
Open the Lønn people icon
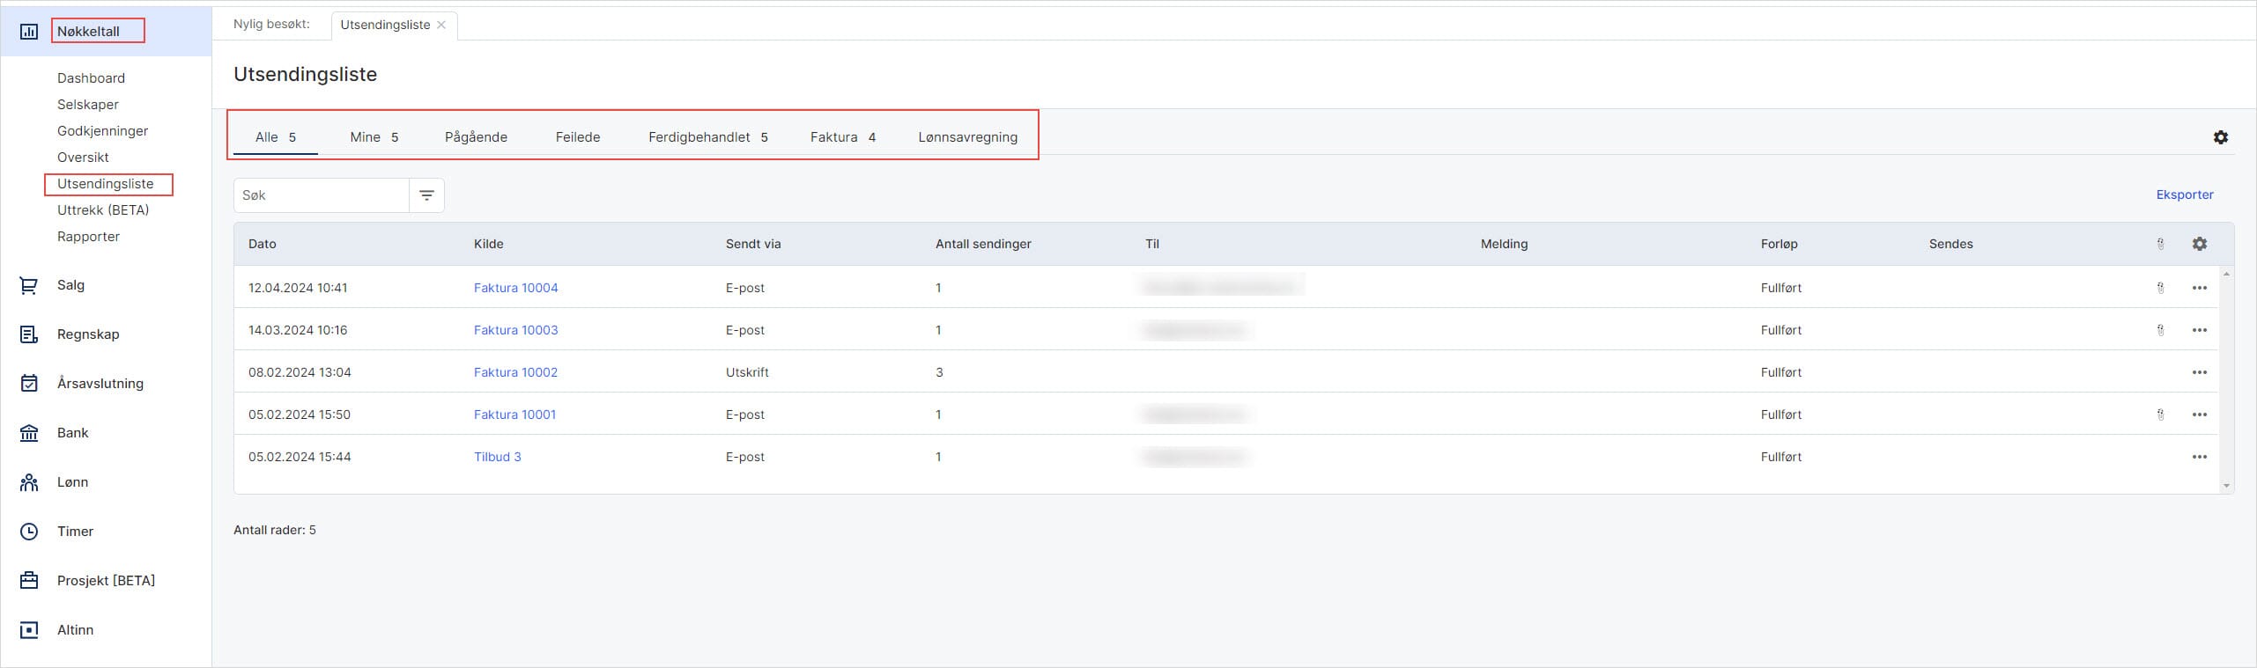point(28,482)
